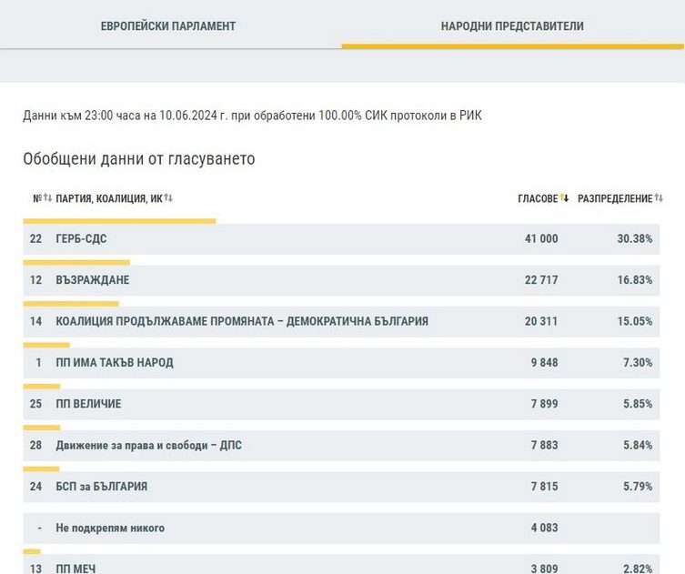Click the sort icon after РАЗПРЕДЕЛЕНИЕ
This screenshot has height=574, width=685.
pyautogui.click(x=659, y=198)
